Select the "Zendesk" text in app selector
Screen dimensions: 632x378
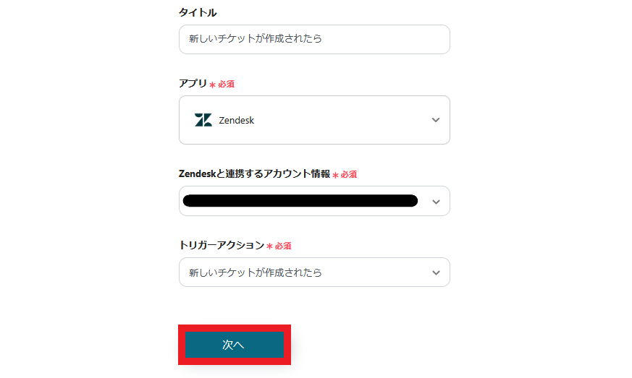click(x=236, y=121)
